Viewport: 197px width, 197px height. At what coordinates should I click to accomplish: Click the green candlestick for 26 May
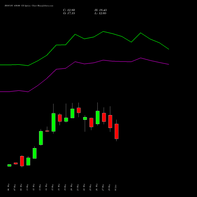click(98, 117)
